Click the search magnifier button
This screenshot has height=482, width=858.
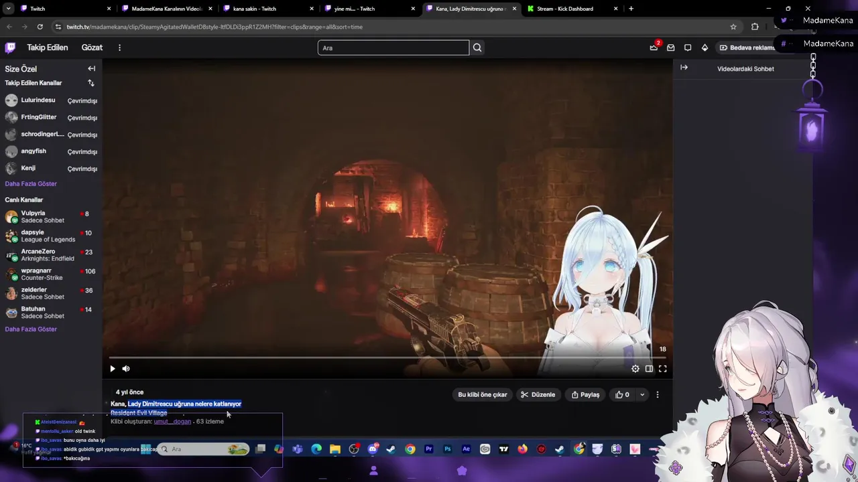click(x=477, y=48)
